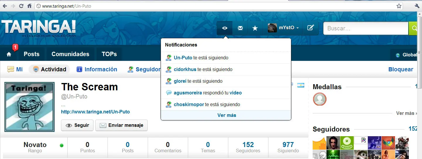Click Ver más in the Notificaciones panel
The height and width of the screenshot is (159, 422).
(227, 115)
